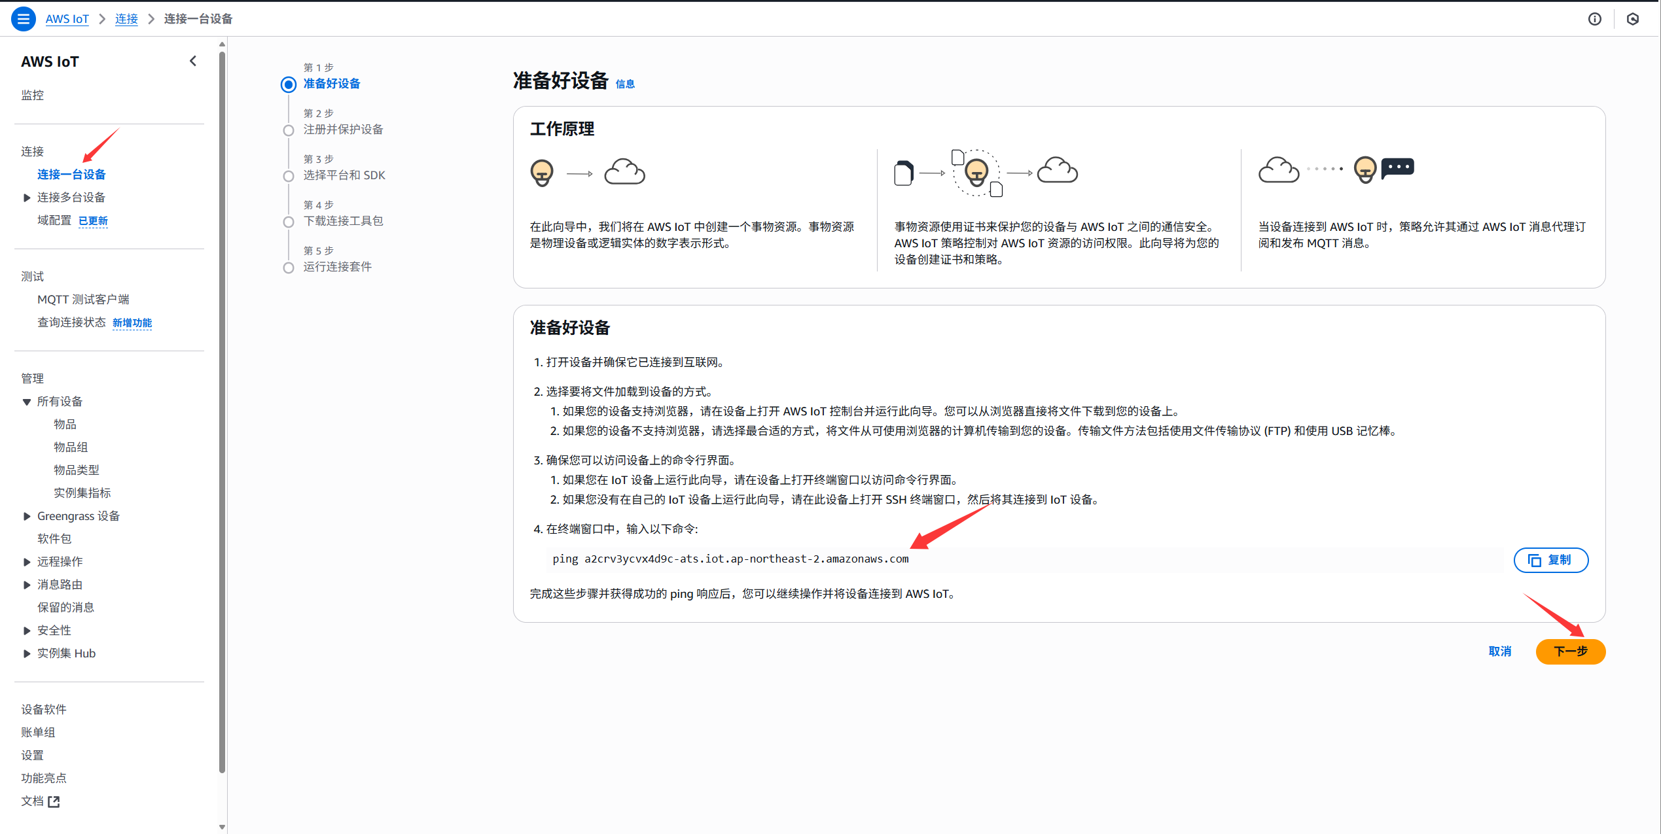Select step 1 准备好设备 radio indicator

289,84
